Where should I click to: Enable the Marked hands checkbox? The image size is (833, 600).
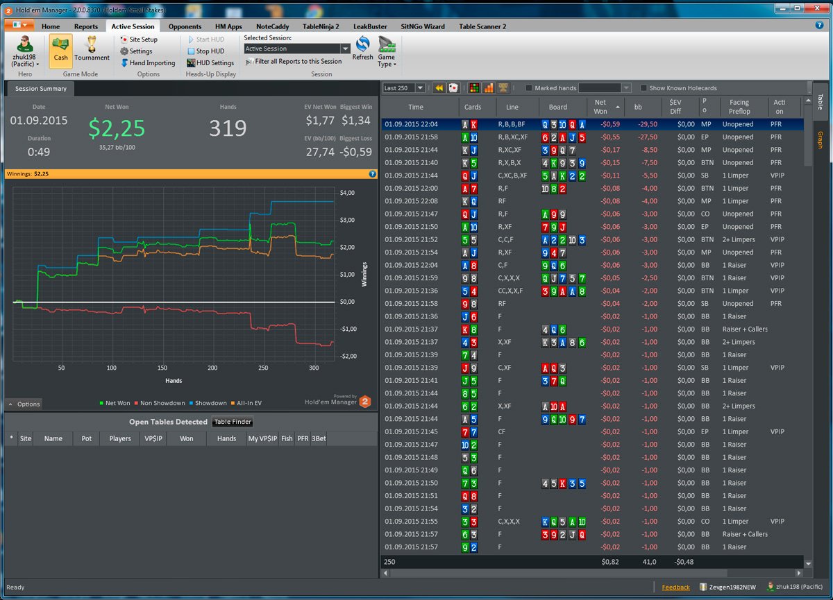click(529, 88)
